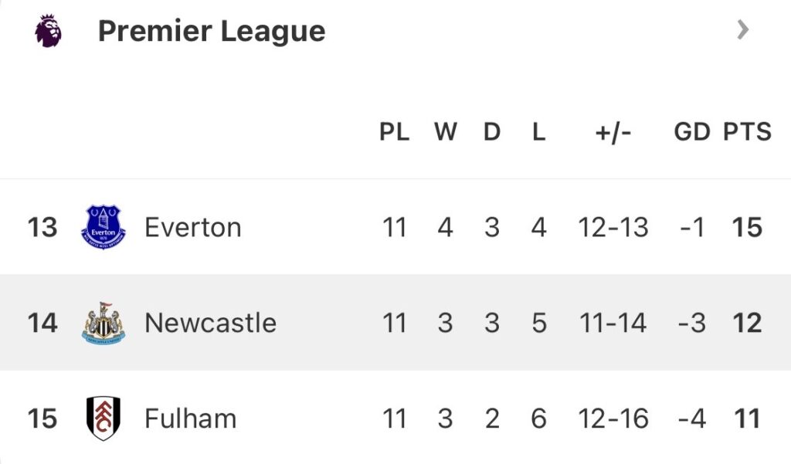Click the PL column header
Viewport: 791px width, 464px height.
tap(394, 132)
